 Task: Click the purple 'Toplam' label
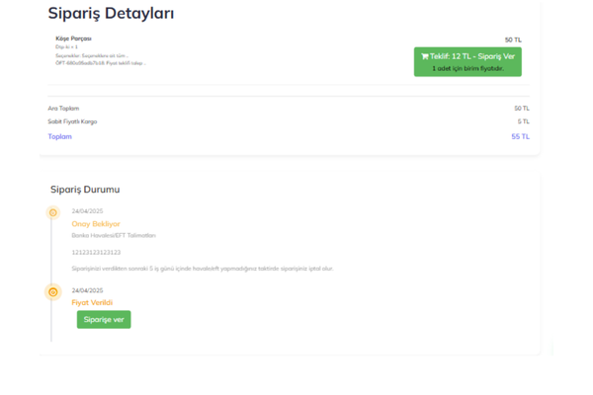tap(60, 136)
